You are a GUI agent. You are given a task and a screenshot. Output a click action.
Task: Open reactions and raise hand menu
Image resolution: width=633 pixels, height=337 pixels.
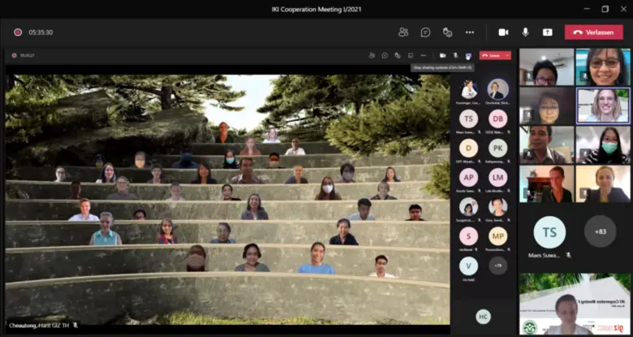pyautogui.click(x=447, y=32)
